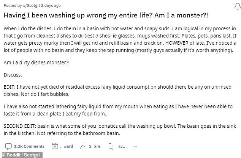
Task: Click the paragraph starting 'When I do the dishes'
Action: pos(120,39)
